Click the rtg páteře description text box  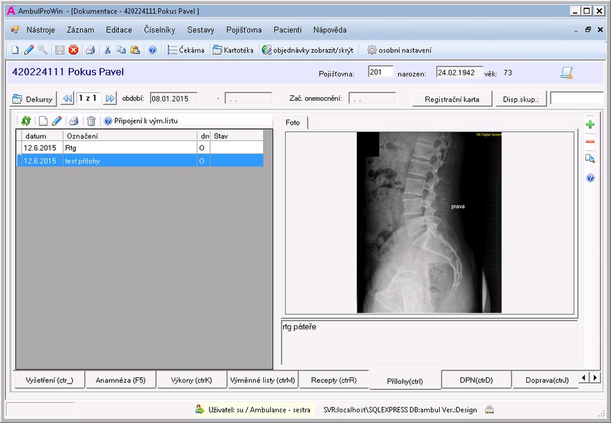429,342
